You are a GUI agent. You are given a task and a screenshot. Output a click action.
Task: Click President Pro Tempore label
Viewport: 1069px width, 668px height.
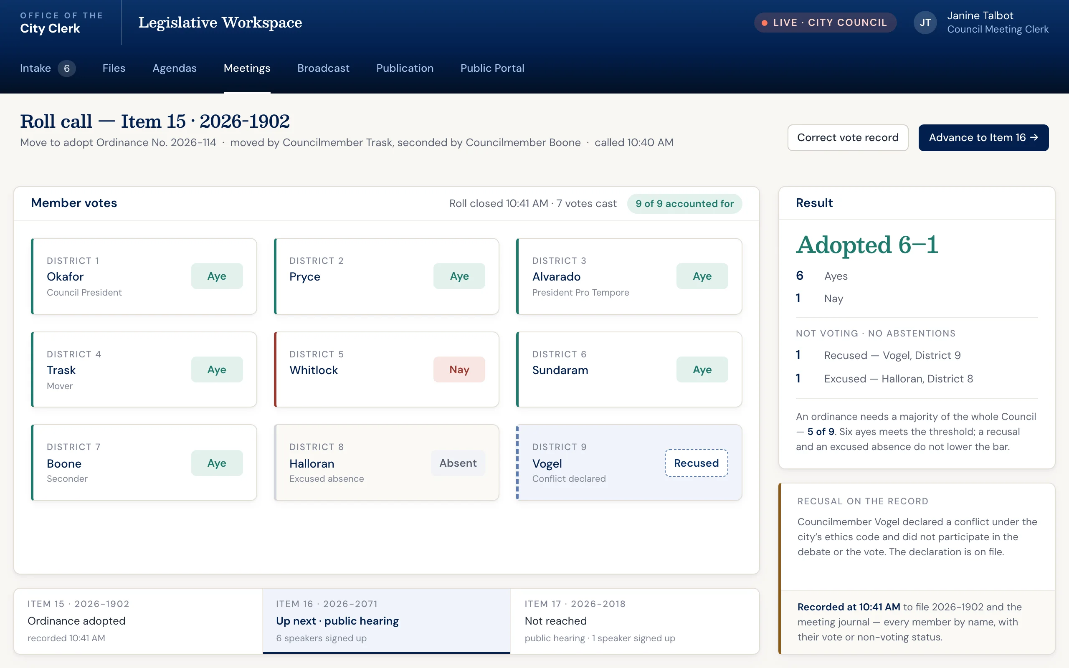pos(580,293)
